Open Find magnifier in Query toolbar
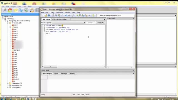 tap(73, 16)
